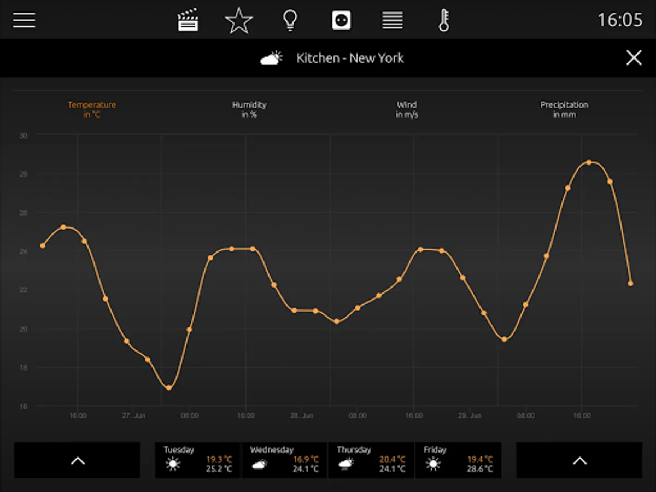Select the Wednesday forecast card
The height and width of the screenshot is (492, 656).
(x=284, y=460)
